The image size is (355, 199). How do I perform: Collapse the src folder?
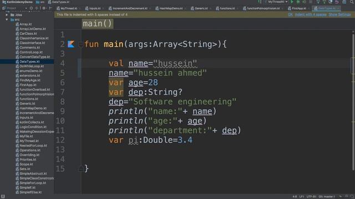[7, 20]
